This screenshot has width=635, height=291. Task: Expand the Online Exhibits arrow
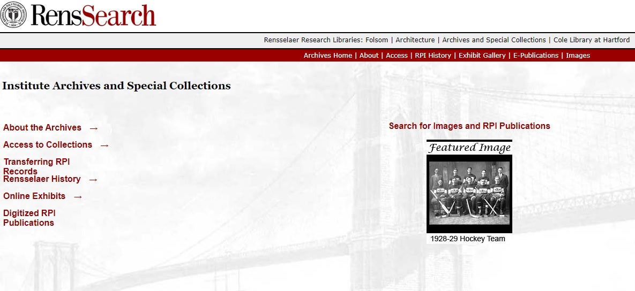[78, 197]
